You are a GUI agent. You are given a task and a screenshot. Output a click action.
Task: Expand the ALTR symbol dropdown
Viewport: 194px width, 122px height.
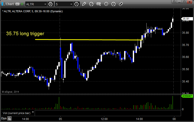[45, 4]
